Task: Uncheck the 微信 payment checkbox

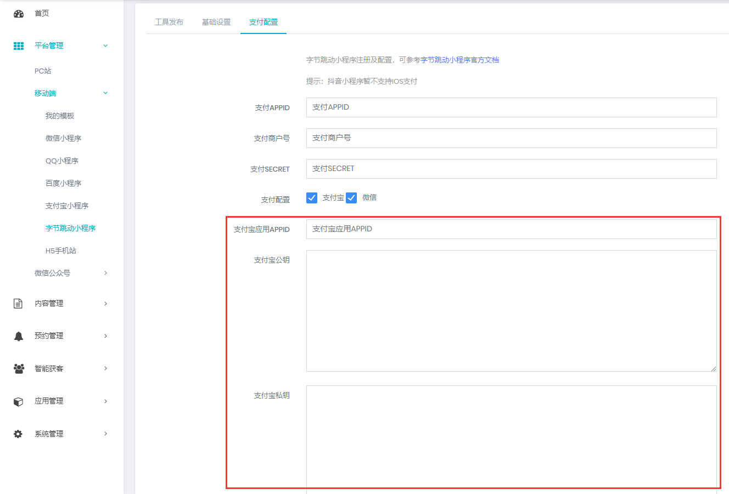Action: (x=351, y=198)
